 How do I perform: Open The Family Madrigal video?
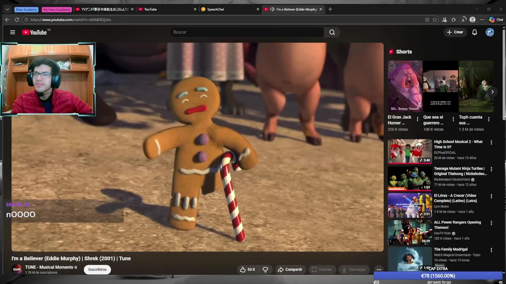click(x=410, y=259)
